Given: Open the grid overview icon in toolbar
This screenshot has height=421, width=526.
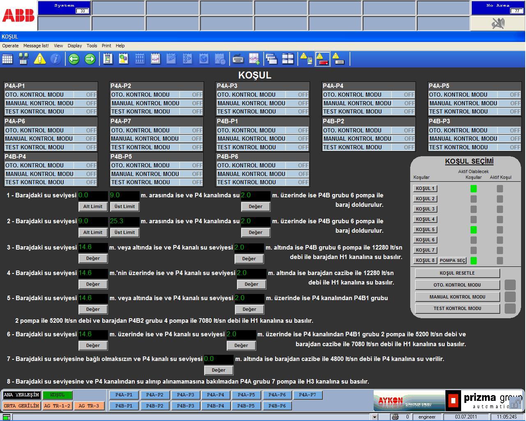Looking at the screenshot, I should point(7,59).
